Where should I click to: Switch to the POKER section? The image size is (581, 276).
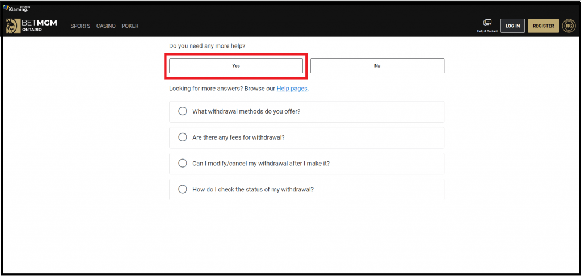click(x=130, y=26)
